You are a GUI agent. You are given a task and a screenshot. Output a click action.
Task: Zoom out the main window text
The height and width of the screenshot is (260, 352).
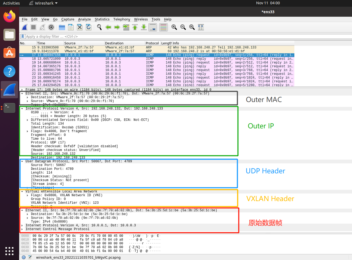click(x=183, y=27)
